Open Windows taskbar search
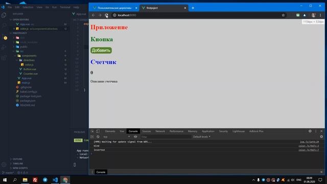Viewport: 327px width, 184px height. coord(15,180)
